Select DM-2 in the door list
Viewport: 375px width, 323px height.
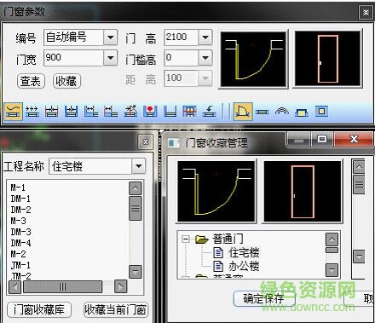20,210
